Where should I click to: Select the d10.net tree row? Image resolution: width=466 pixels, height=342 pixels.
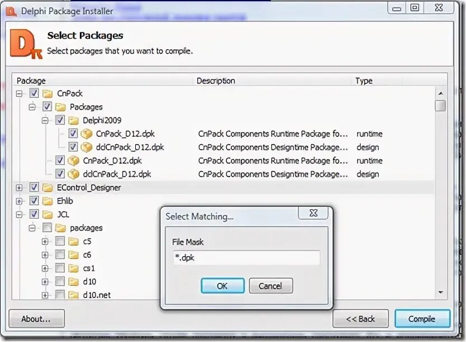(x=97, y=295)
